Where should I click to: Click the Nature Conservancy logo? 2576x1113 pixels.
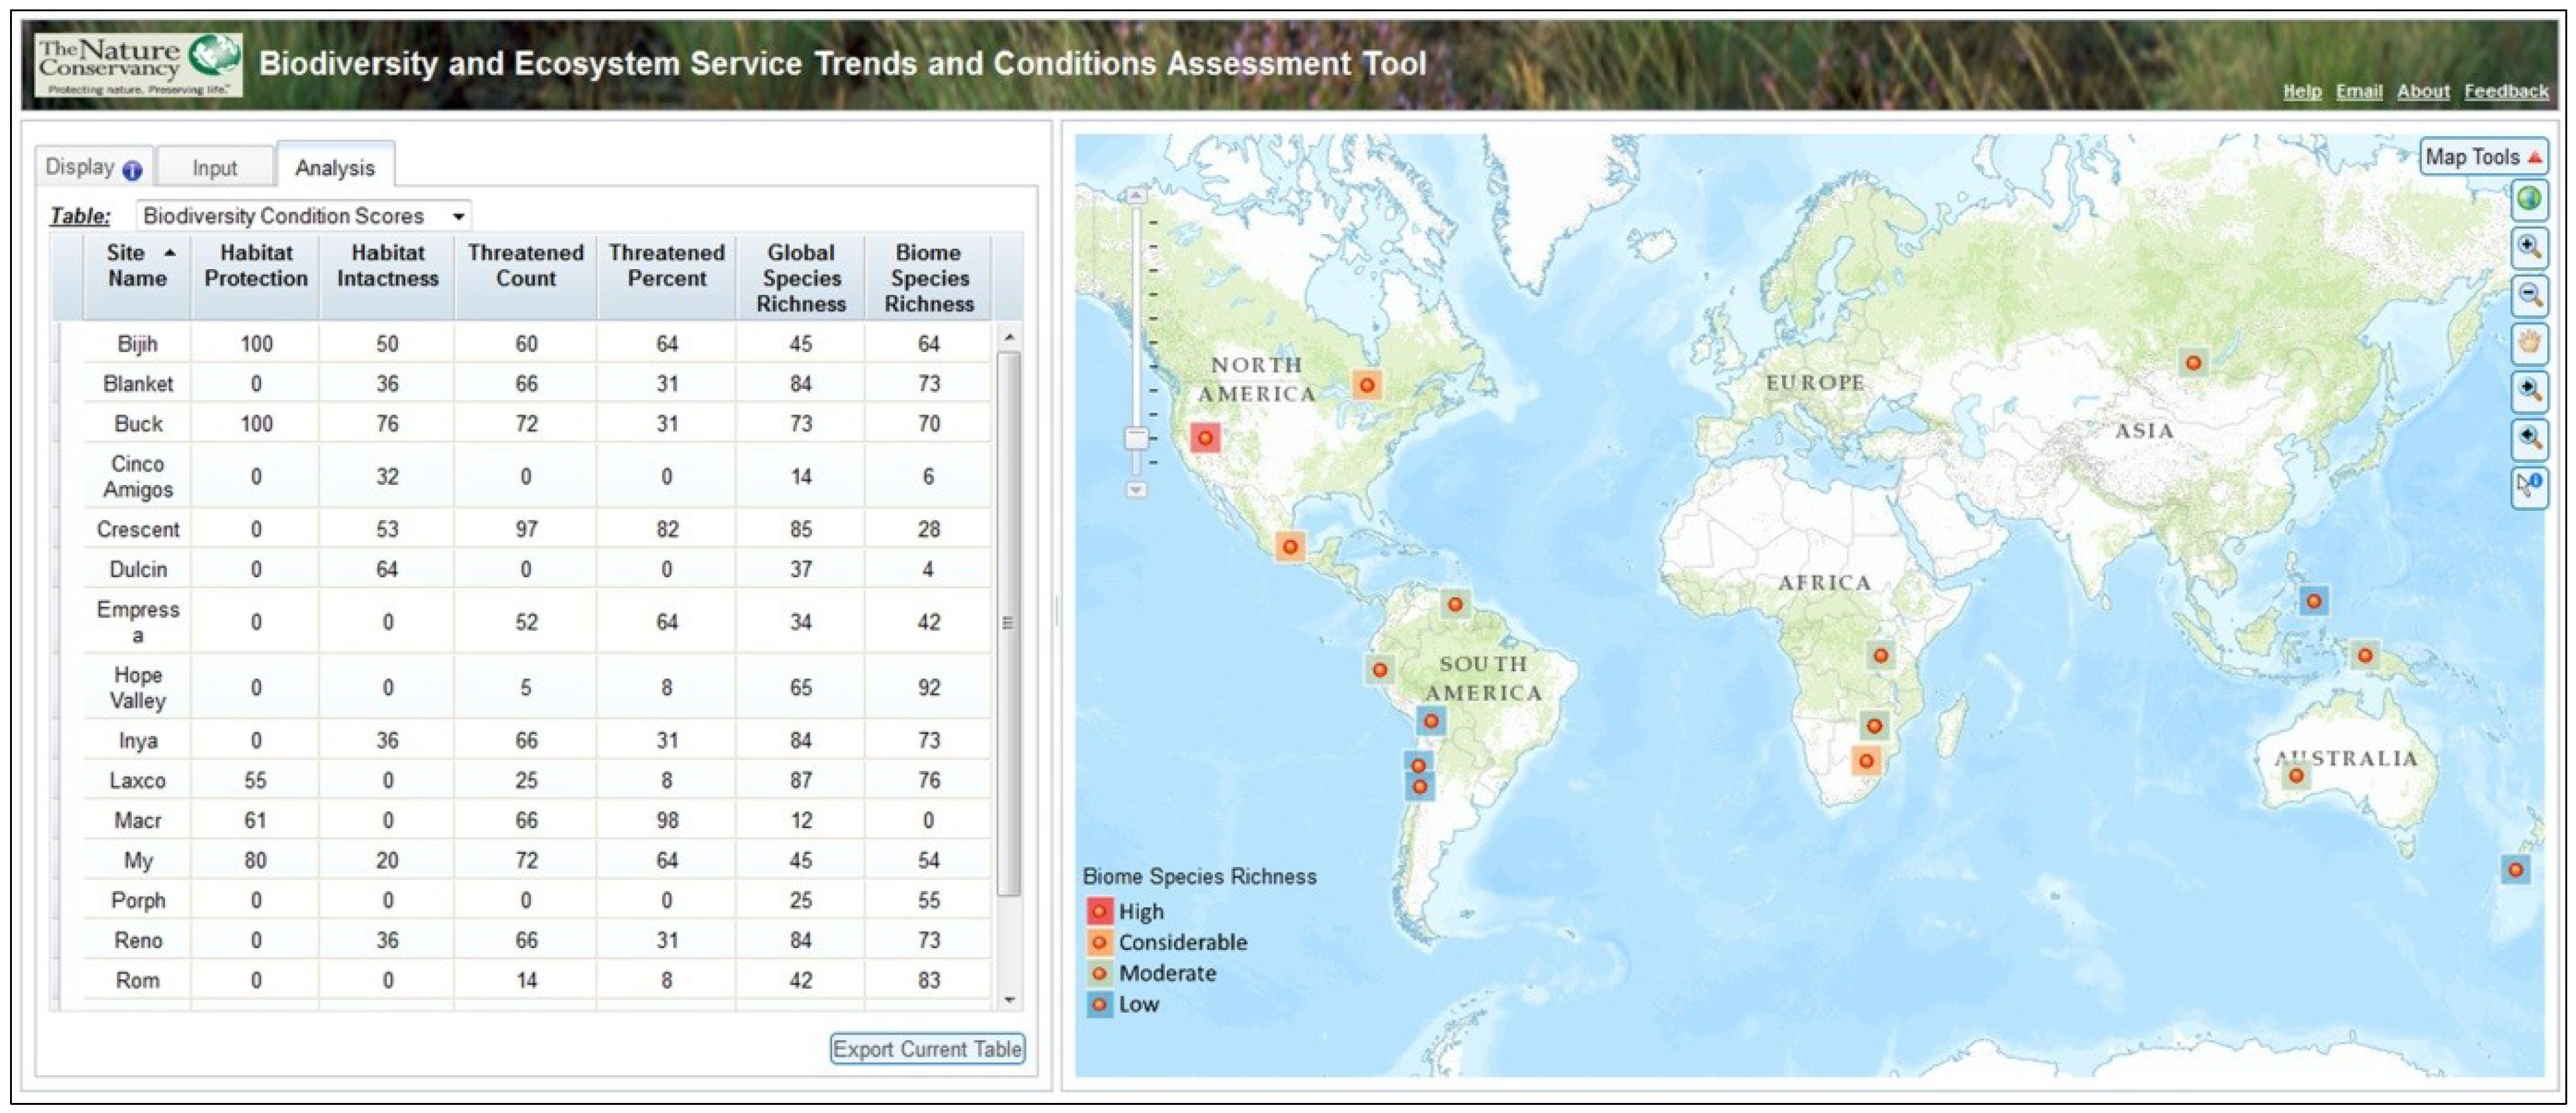pos(139,65)
